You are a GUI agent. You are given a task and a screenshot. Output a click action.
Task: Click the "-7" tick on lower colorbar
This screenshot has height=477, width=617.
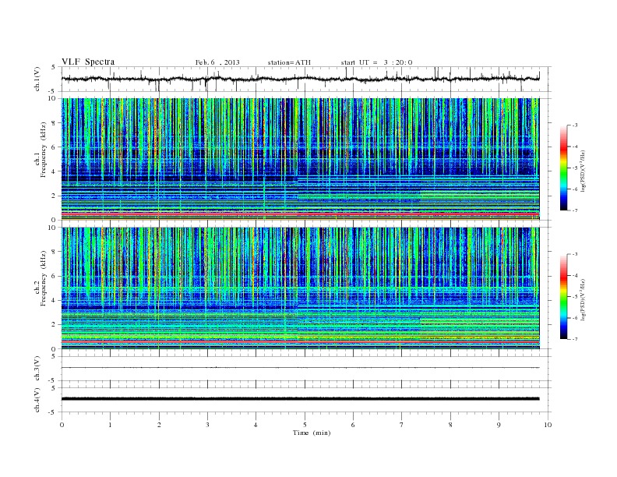coord(575,339)
